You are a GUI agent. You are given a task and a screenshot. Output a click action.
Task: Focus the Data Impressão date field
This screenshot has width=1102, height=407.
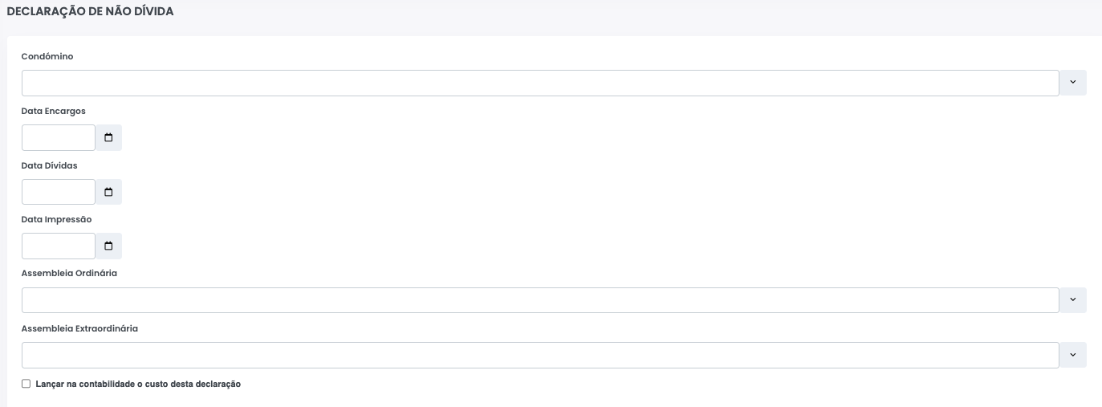[x=59, y=246]
